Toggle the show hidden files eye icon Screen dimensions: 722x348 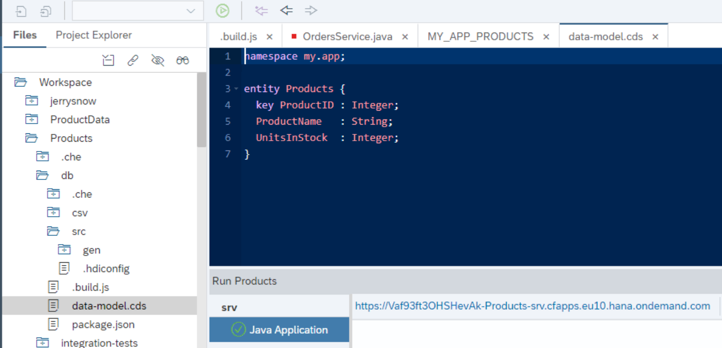tap(158, 60)
